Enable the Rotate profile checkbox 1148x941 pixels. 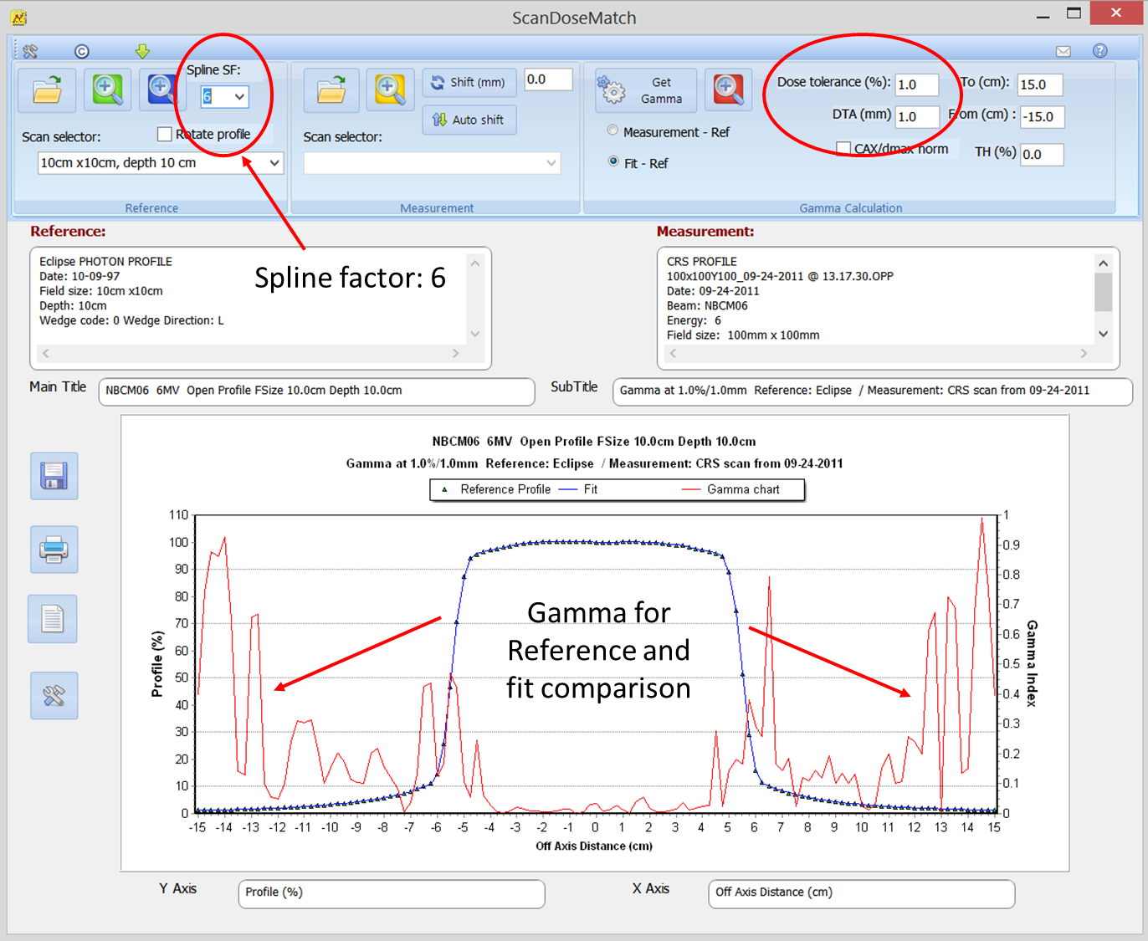(165, 134)
